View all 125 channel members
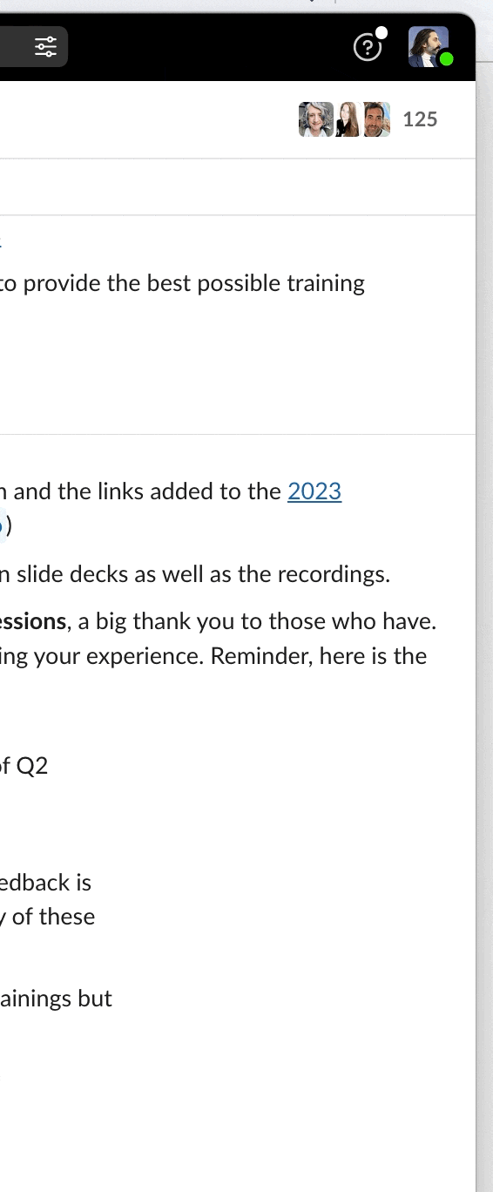Image resolution: width=493 pixels, height=1192 pixels. [x=420, y=119]
